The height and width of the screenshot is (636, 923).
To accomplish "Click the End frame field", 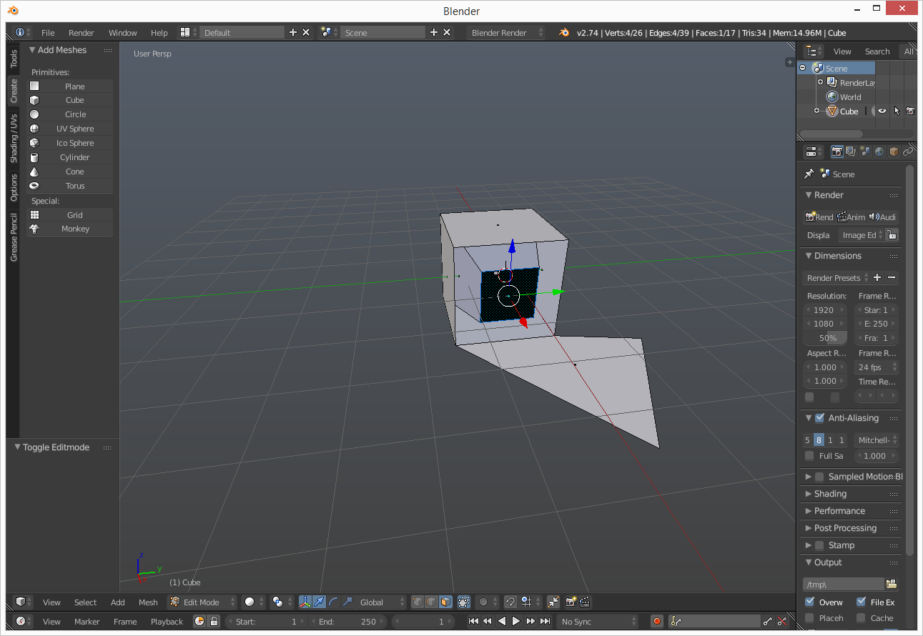I will pyautogui.click(x=348, y=621).
